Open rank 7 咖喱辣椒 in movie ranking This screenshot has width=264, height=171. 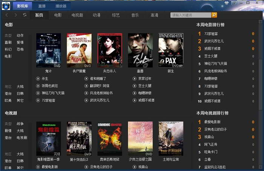pos(211,79)
